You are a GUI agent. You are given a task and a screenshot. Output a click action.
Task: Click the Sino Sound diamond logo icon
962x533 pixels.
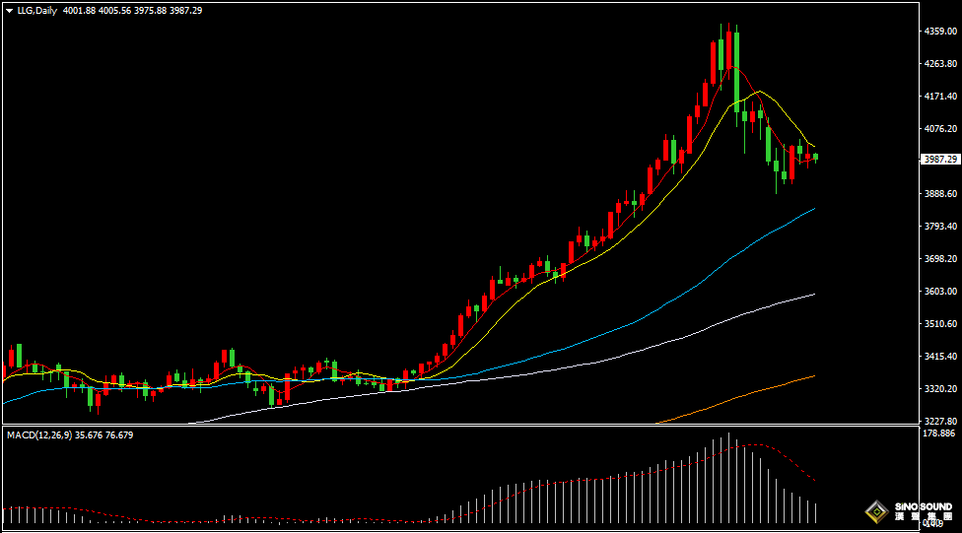[x=874, y=511]
